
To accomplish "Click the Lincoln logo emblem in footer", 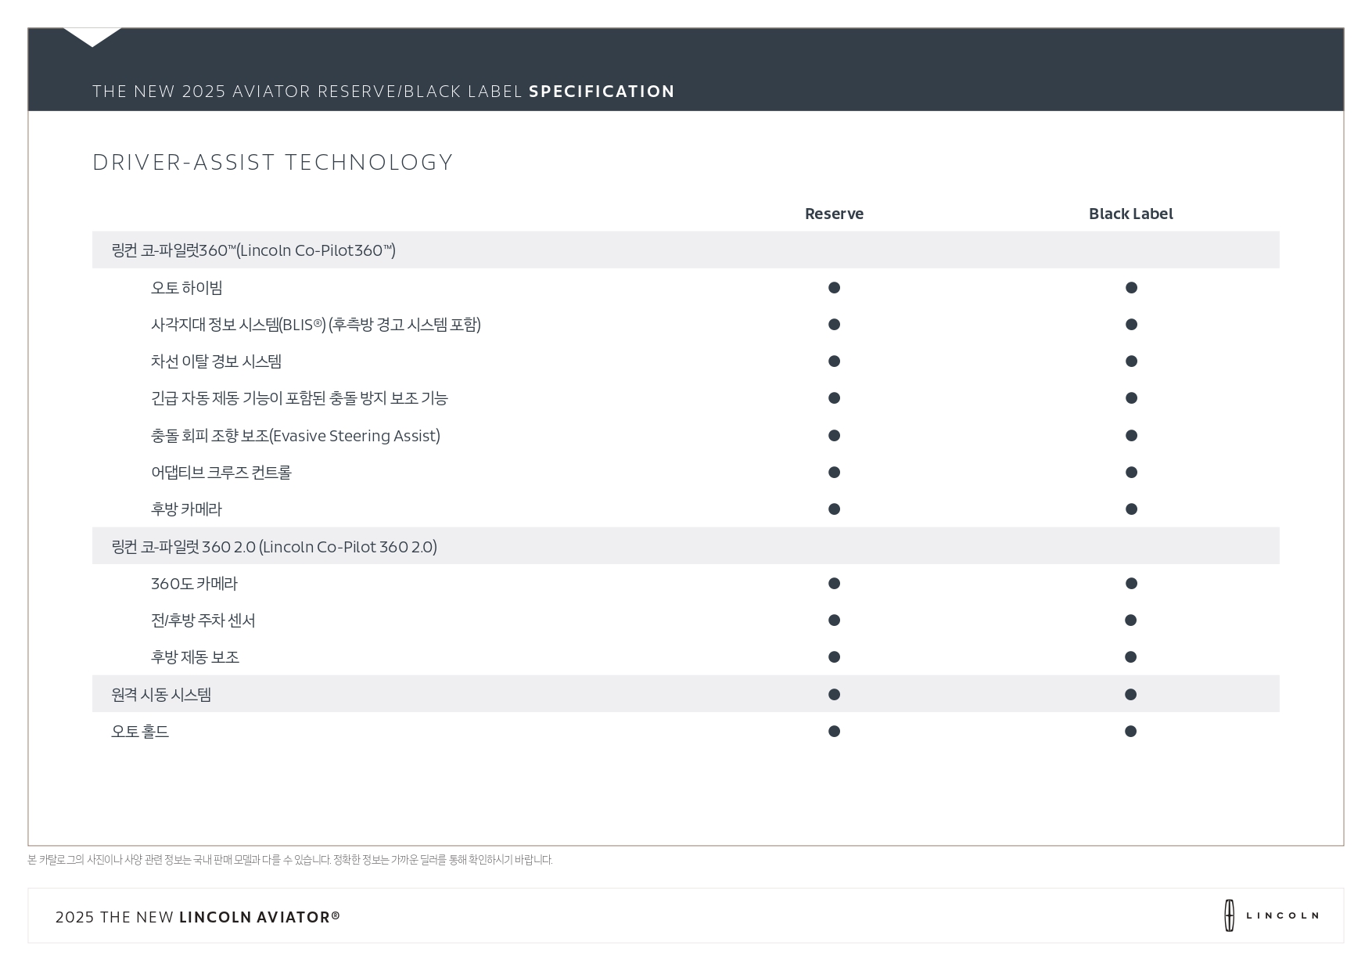I will pos(1229,915).
